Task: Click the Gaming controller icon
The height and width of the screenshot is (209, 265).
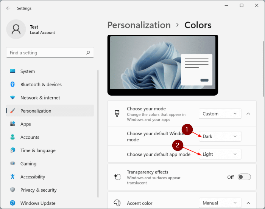Action: pyautogui.click(x=12, y=163)
